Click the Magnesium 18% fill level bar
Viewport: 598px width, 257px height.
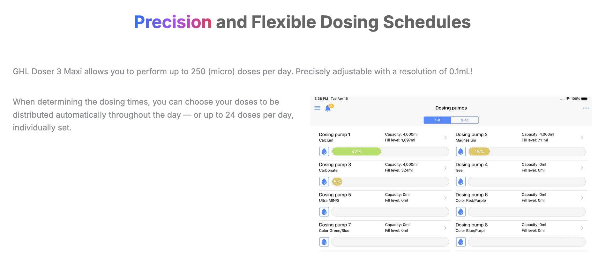pyautogui.click(x=527, y=151)
